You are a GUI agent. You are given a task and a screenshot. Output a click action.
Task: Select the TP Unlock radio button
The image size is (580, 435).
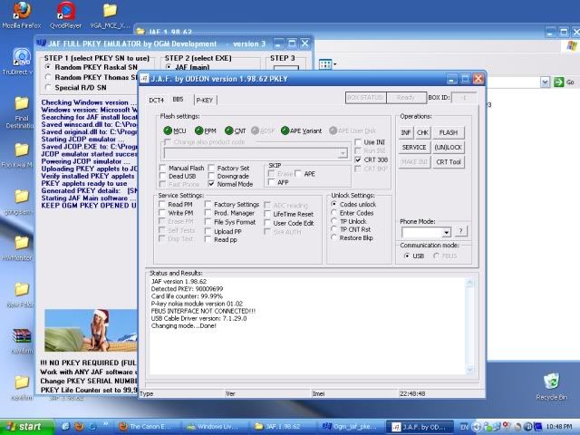pyautogui.click(x=333, y=221)
